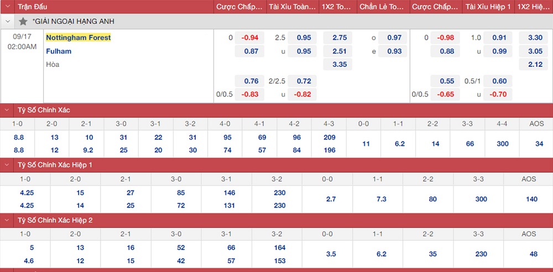Pick first-half 3-0 away odds 72

coord(181,206)
